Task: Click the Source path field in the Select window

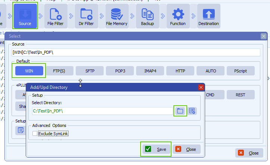Action: (x=136, y=52)
